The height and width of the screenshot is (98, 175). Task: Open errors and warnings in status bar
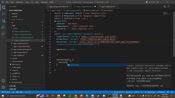(20, 92)
